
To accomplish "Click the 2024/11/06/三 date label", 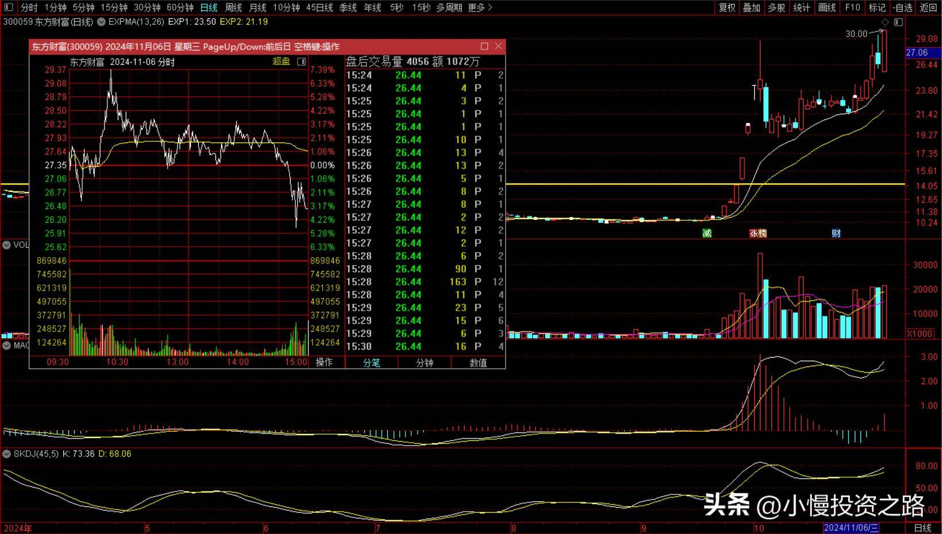I will 851,528.
